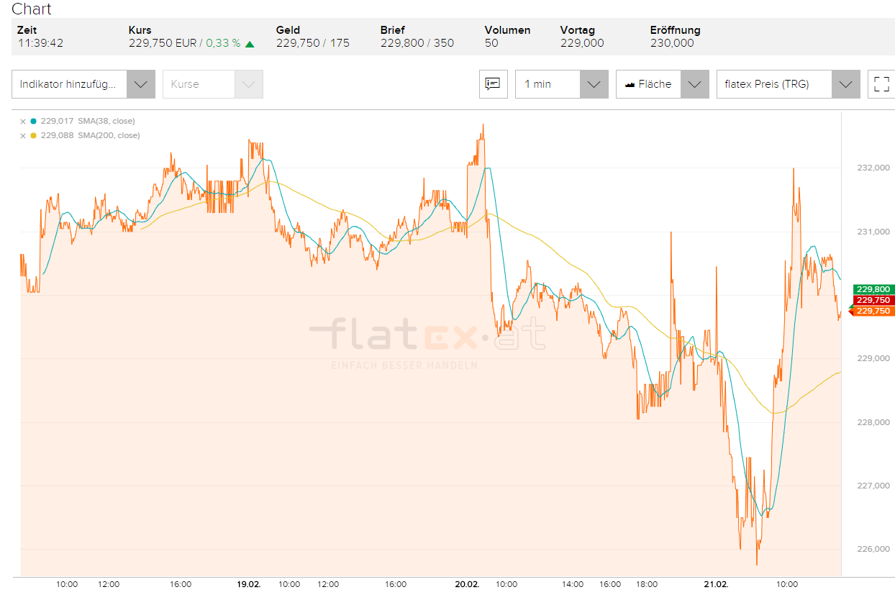The image size is (895, 605).
Task: Open the flatex Preis (TRG) dropdown
Action: 845,84
